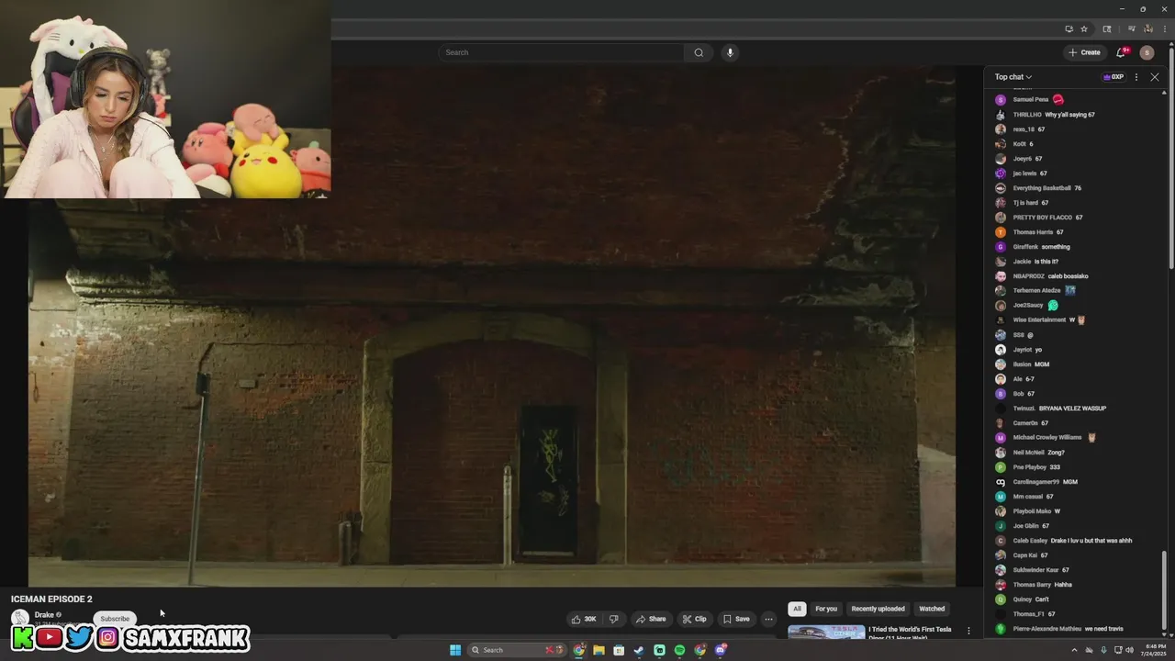Screen dimensions: 1175x661
Task: Open the Windows Start menu
Action: 455,650
